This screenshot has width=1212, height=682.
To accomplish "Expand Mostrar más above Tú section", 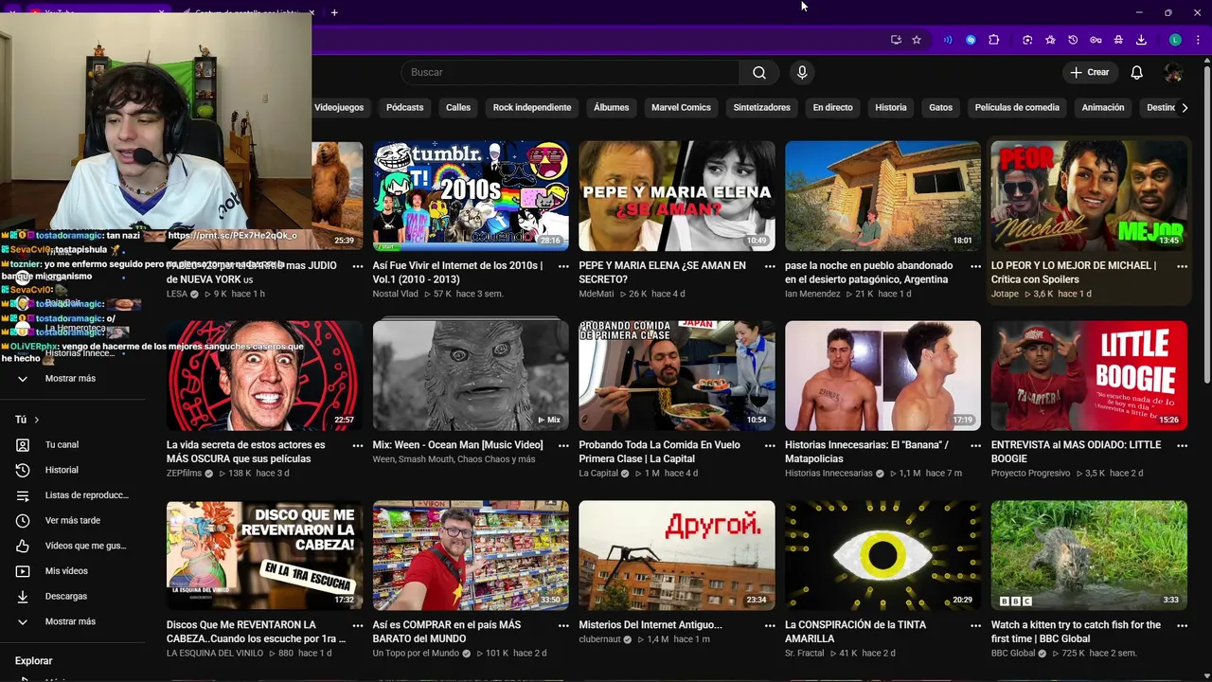I will [72, 379].
